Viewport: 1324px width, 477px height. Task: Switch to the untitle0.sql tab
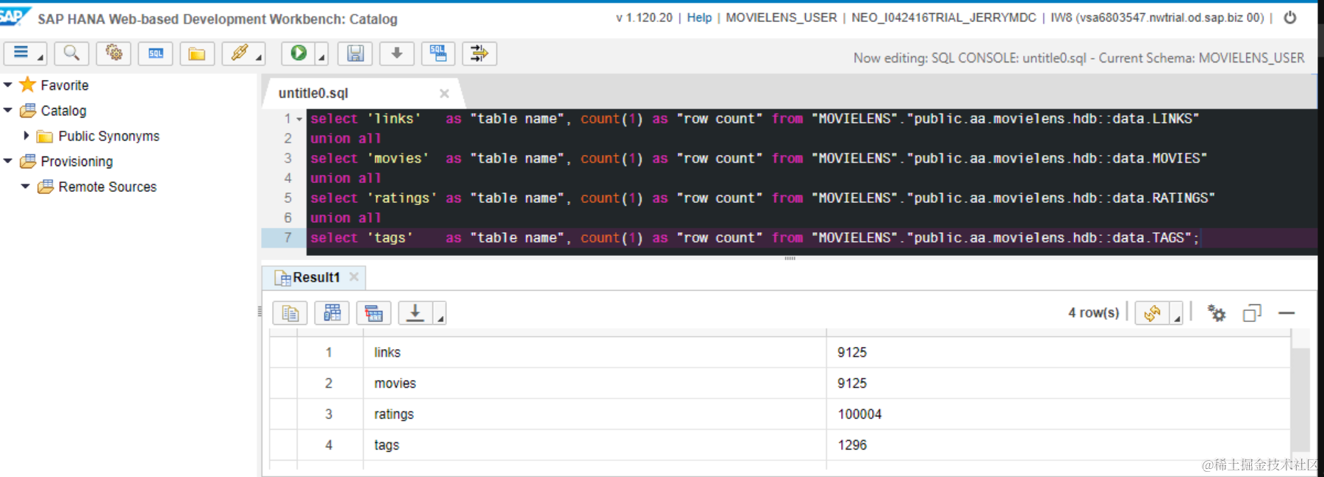click(313, 93)
